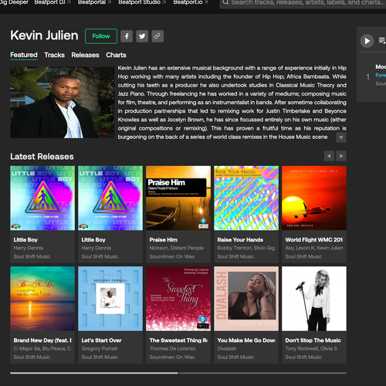Open Beatport DJ link

pyautogui.click(x=52, y=2)
